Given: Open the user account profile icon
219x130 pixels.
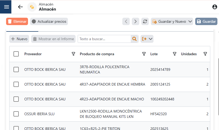Looking at the screenshot, I should point(215,7).
